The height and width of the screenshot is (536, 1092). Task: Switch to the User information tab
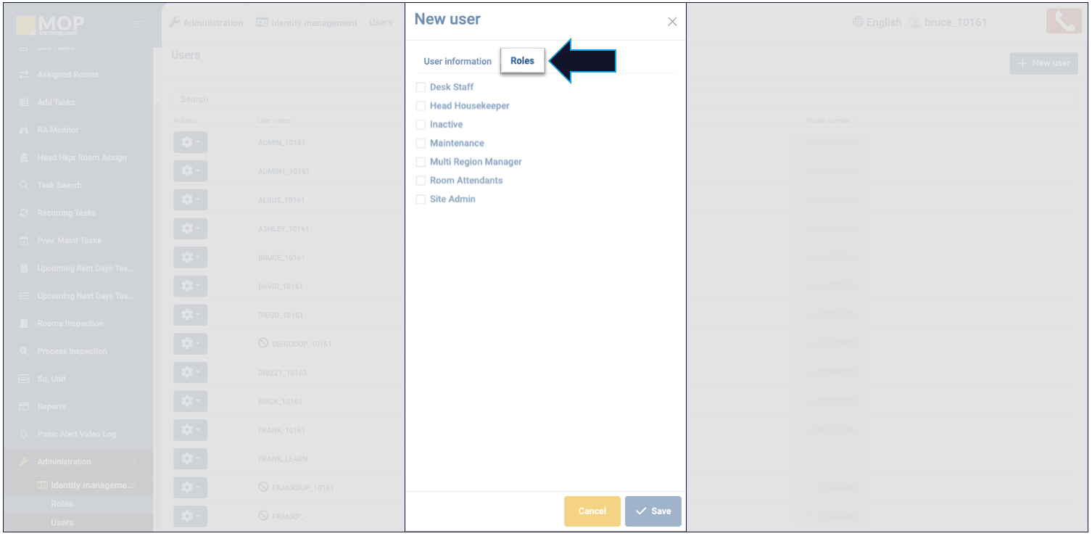tap(458, 62)
